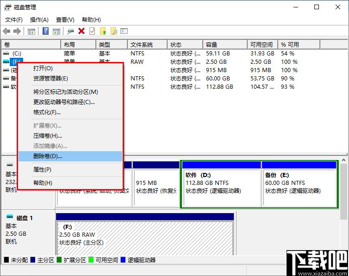Choose 格式化(F)... from the context menu
349x276 pixels.
click(70, 112)
